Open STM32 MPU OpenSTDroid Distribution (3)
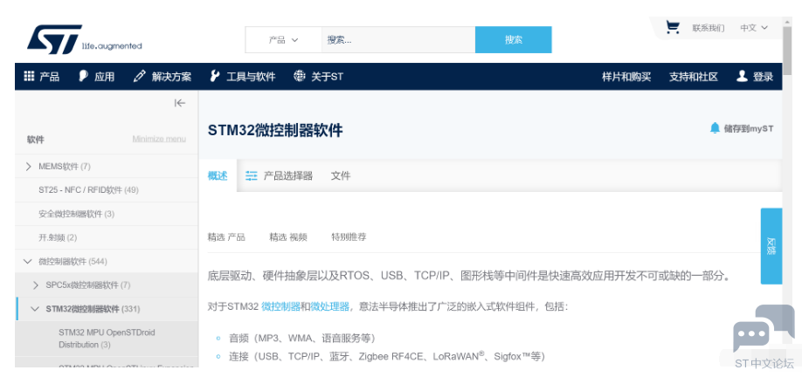The height and width of the screenshot is (377, 802). [x=107, y=339]
